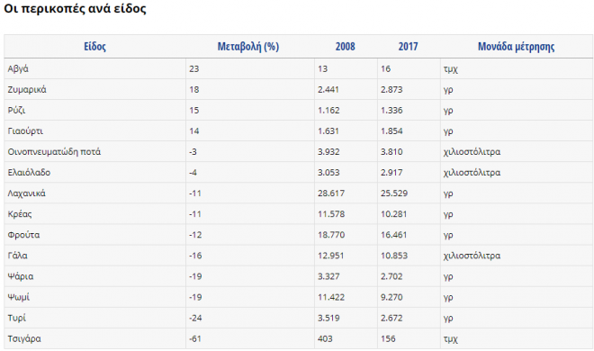Click the 'Μεταβολή (%)' column header
This screenshot has height=351, width=594.
[248, 47]
